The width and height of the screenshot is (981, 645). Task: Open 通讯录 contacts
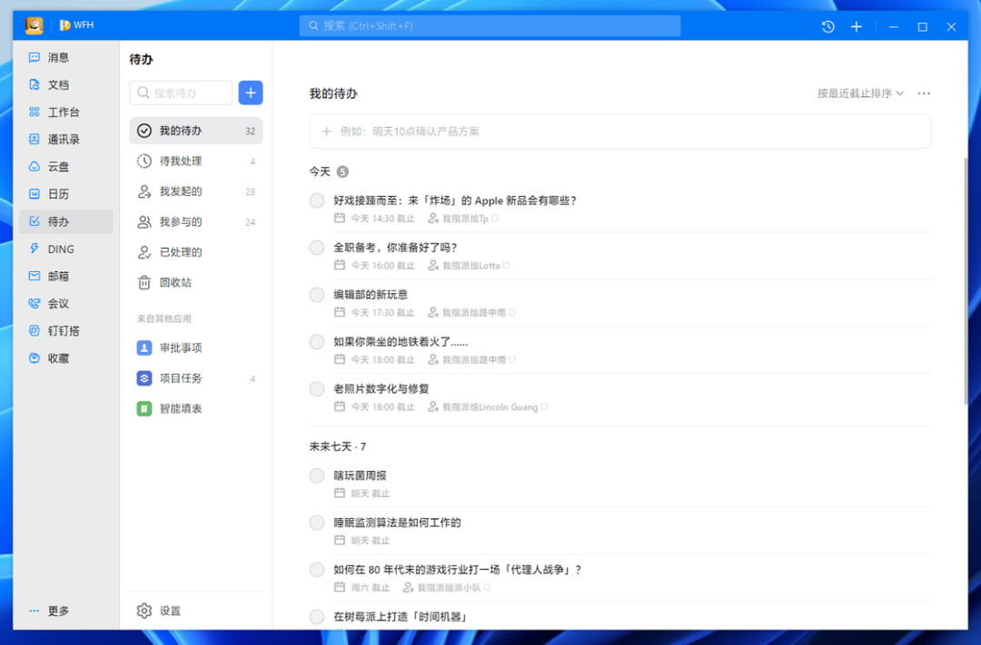pos(65,140)
